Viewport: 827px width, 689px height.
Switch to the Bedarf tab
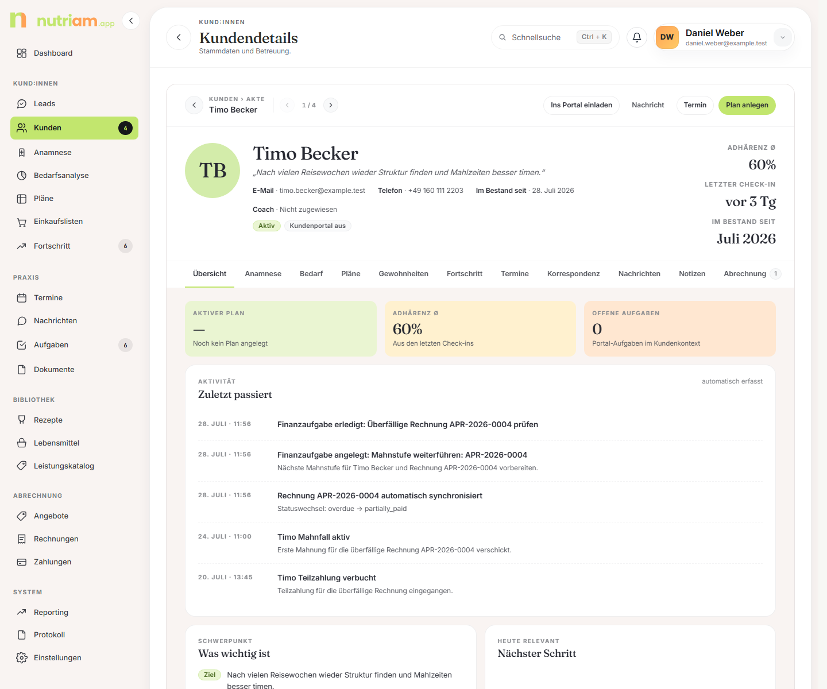point(311,274)
